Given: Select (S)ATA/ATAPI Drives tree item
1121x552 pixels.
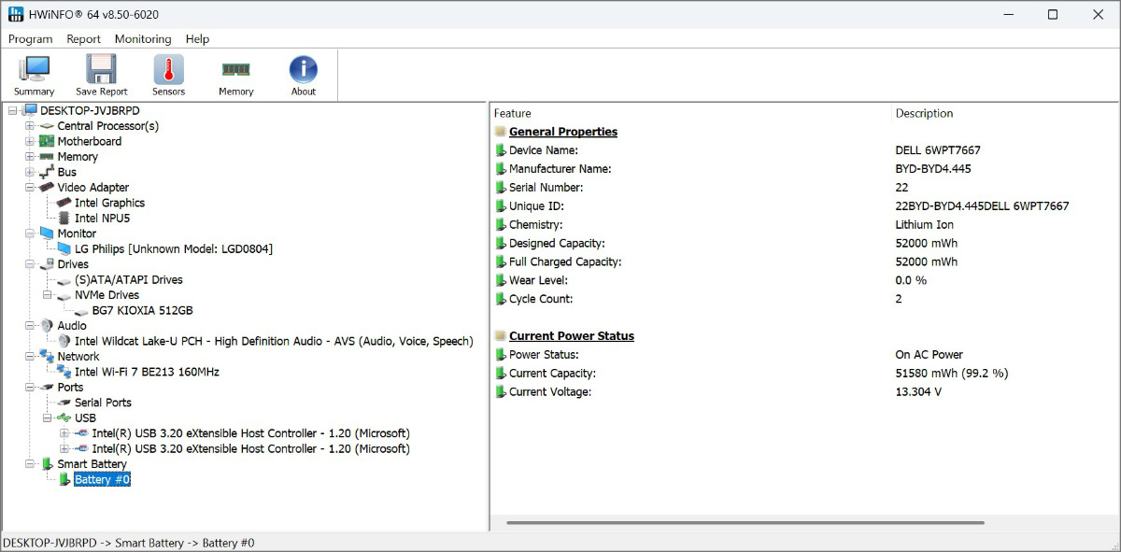Looking at the screenshot, I should tap(129, 279).
